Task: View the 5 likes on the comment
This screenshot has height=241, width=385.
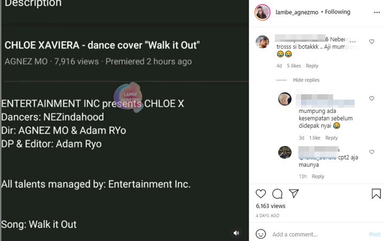Action: point(294,66)
